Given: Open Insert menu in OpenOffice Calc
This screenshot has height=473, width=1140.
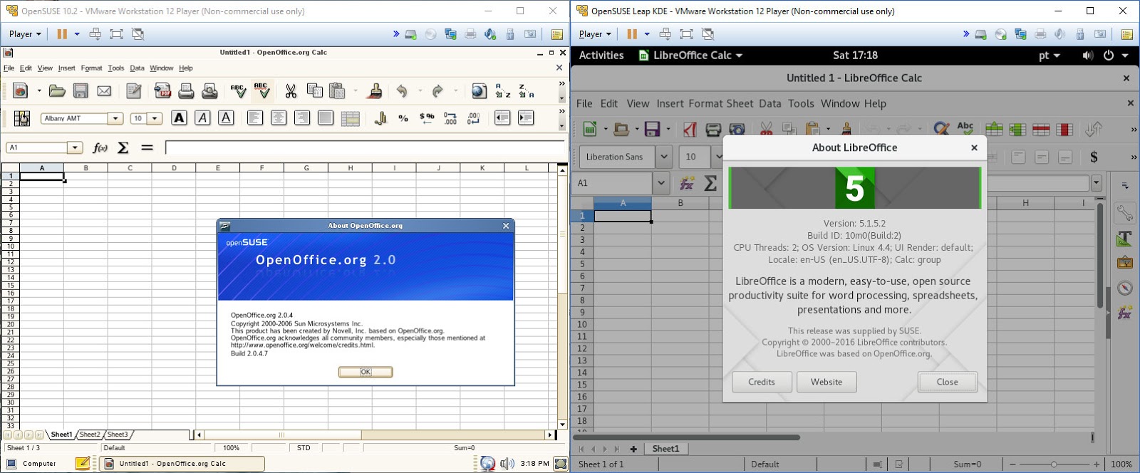Looking at the screenshot, I should point(66,68).
